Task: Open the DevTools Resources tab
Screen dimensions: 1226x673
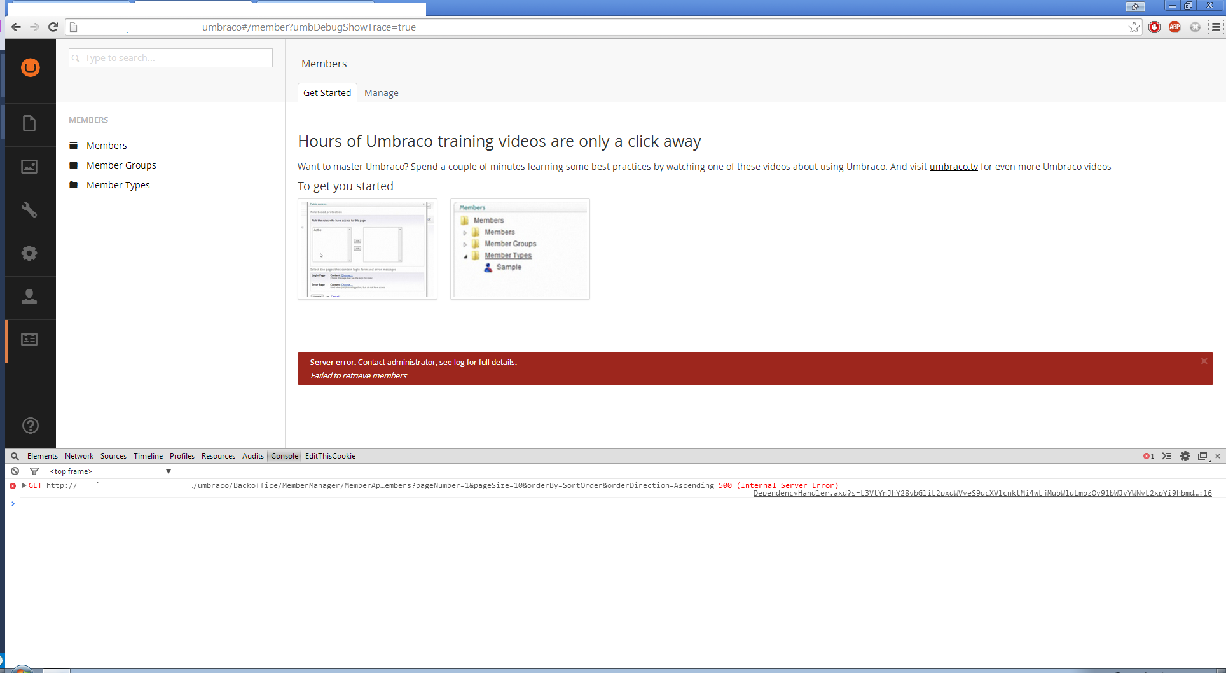Action: [x=218, y=456]
